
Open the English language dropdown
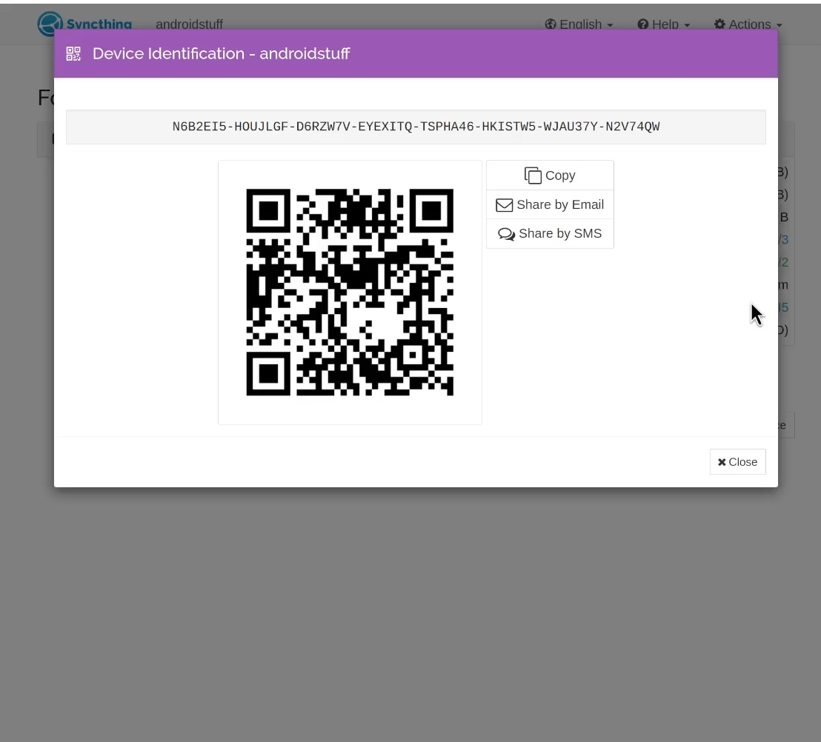pos(579,24)
